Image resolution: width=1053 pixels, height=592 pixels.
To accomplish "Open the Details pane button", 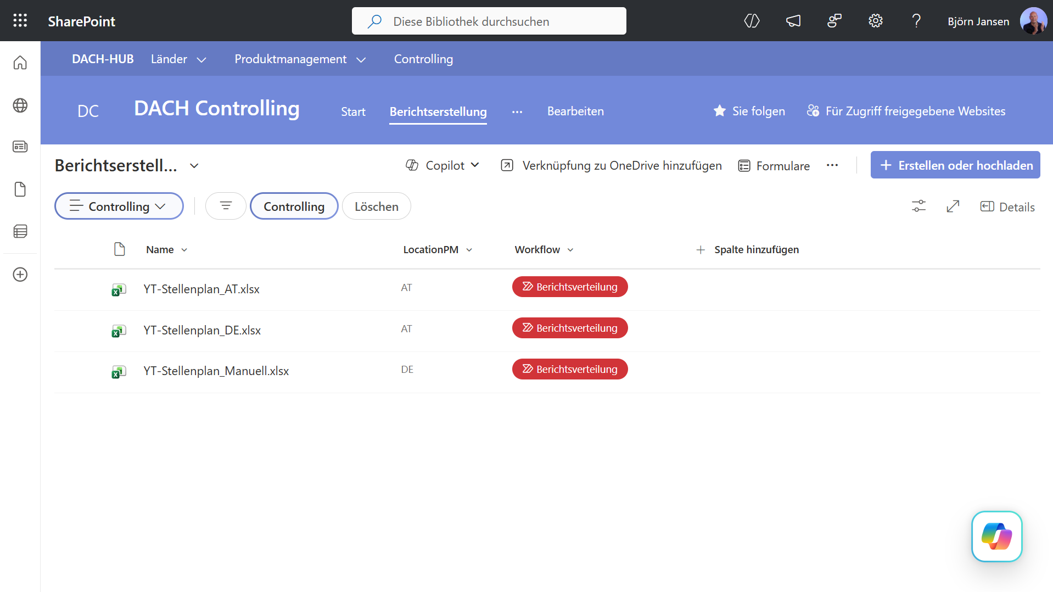I will [x=1007, y=207].
